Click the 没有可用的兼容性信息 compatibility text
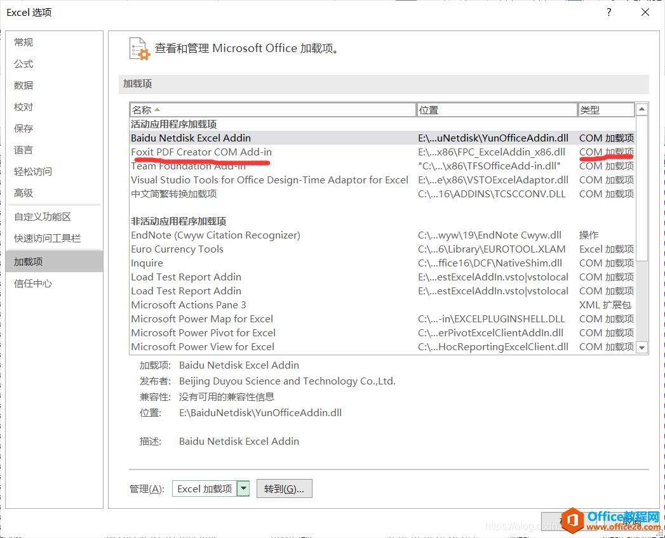This screenshot has width=665, height=538. pyautogui.click(x=227, y=397)
